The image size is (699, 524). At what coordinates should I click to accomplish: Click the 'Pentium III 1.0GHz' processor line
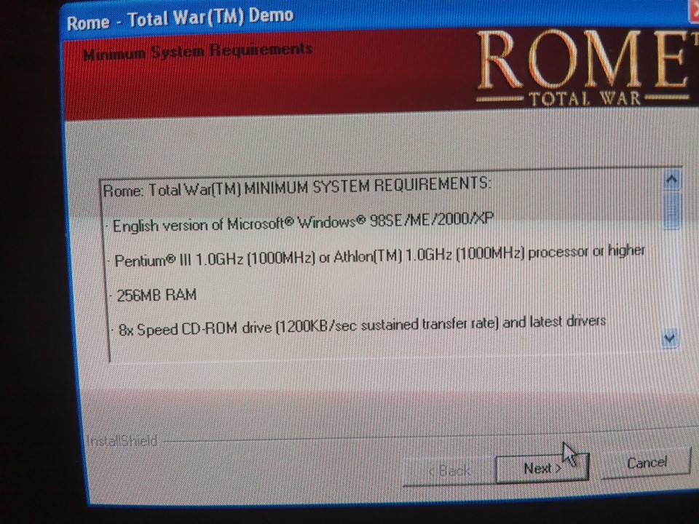click(379, 255)
